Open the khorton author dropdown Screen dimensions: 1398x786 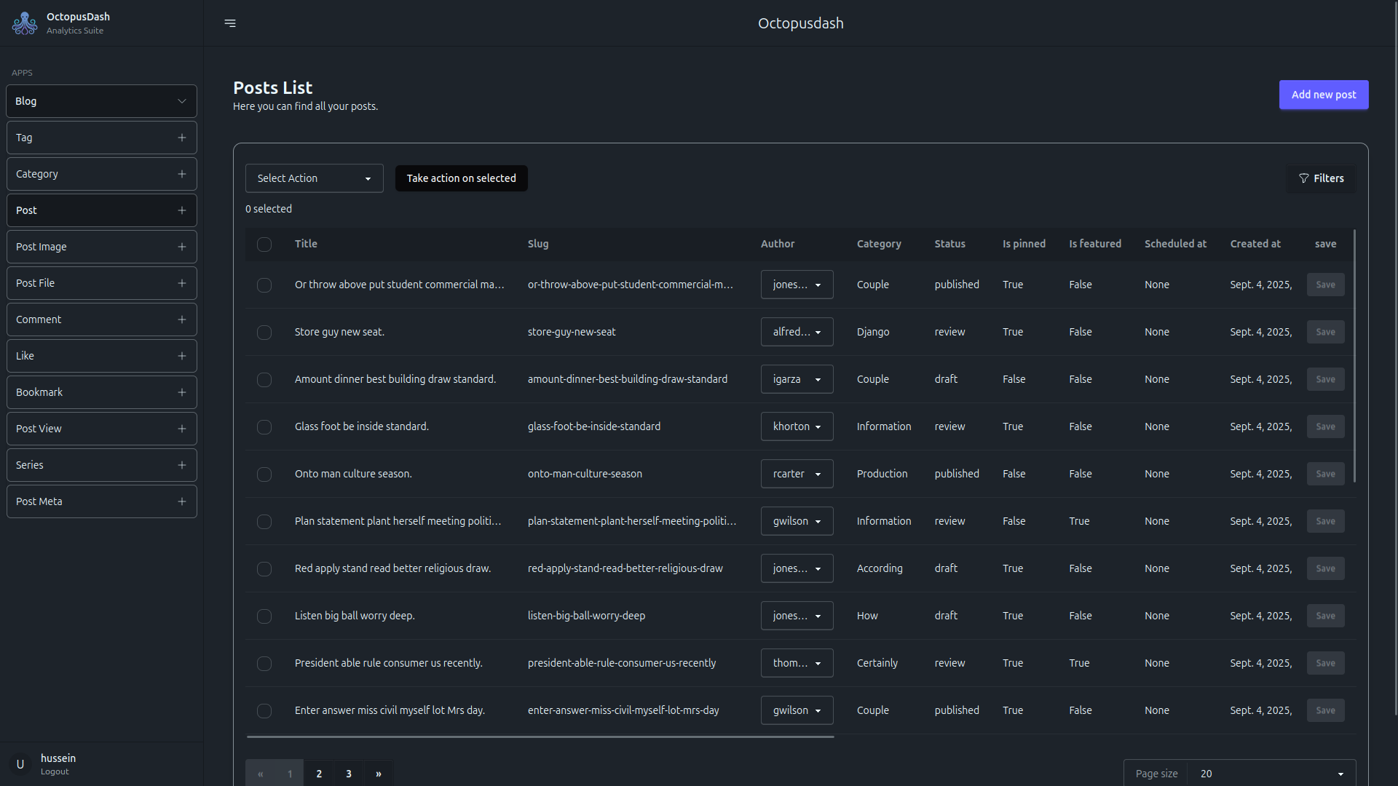(x=797, y=426)
